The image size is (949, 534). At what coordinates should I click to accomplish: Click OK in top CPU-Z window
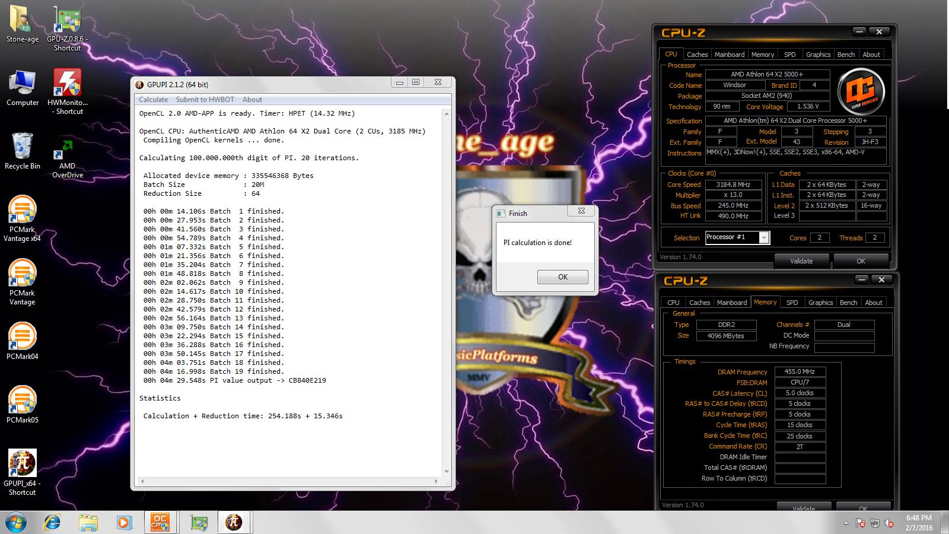click(861, 261)
